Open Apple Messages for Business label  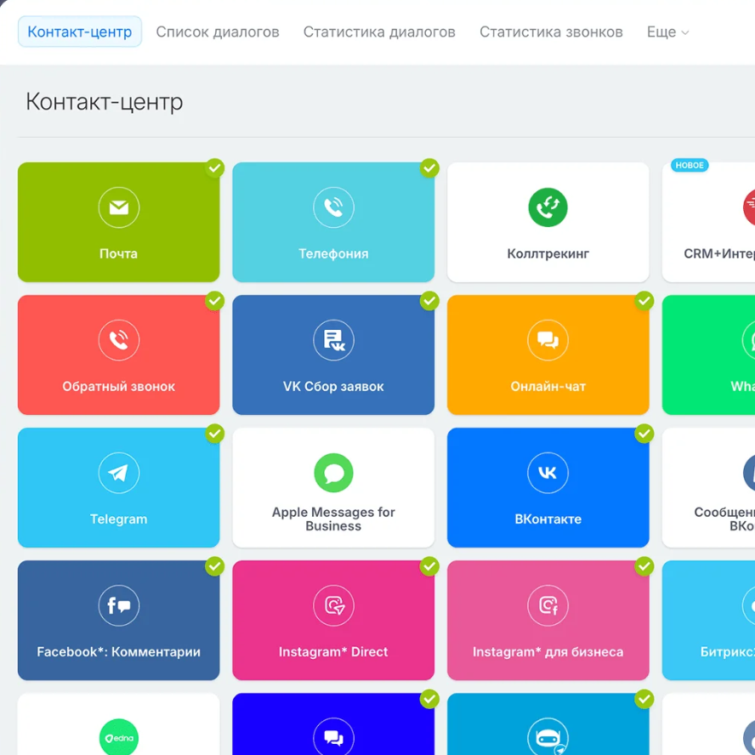tap(333, 519)
